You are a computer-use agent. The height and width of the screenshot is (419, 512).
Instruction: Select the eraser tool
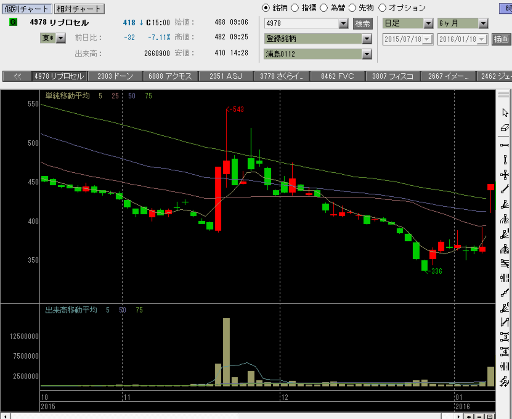click(x=505, y=128)
